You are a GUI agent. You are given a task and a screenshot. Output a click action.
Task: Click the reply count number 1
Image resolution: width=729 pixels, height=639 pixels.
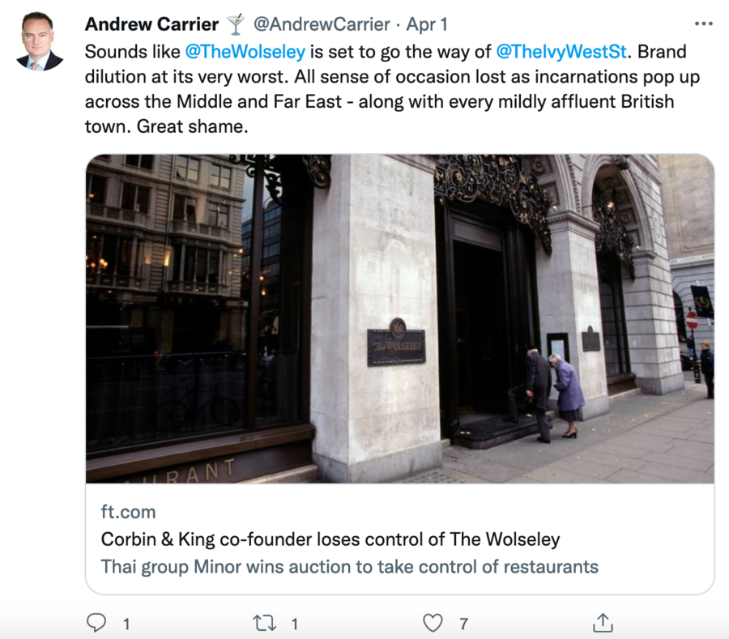pyautogui.click(x=126, y=623)
